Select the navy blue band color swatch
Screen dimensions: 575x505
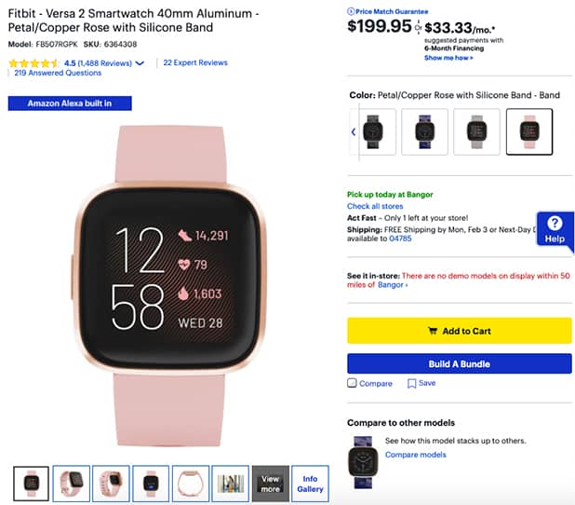coord(424,132)
